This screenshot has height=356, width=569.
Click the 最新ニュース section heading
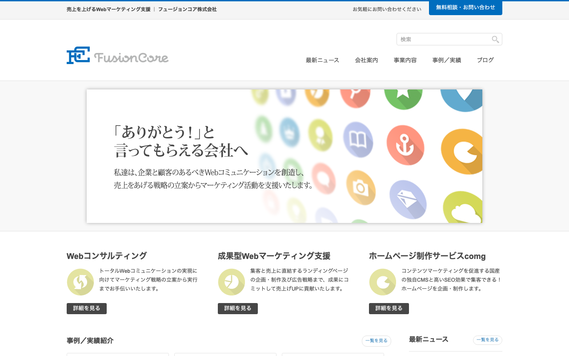click(429, 340)
